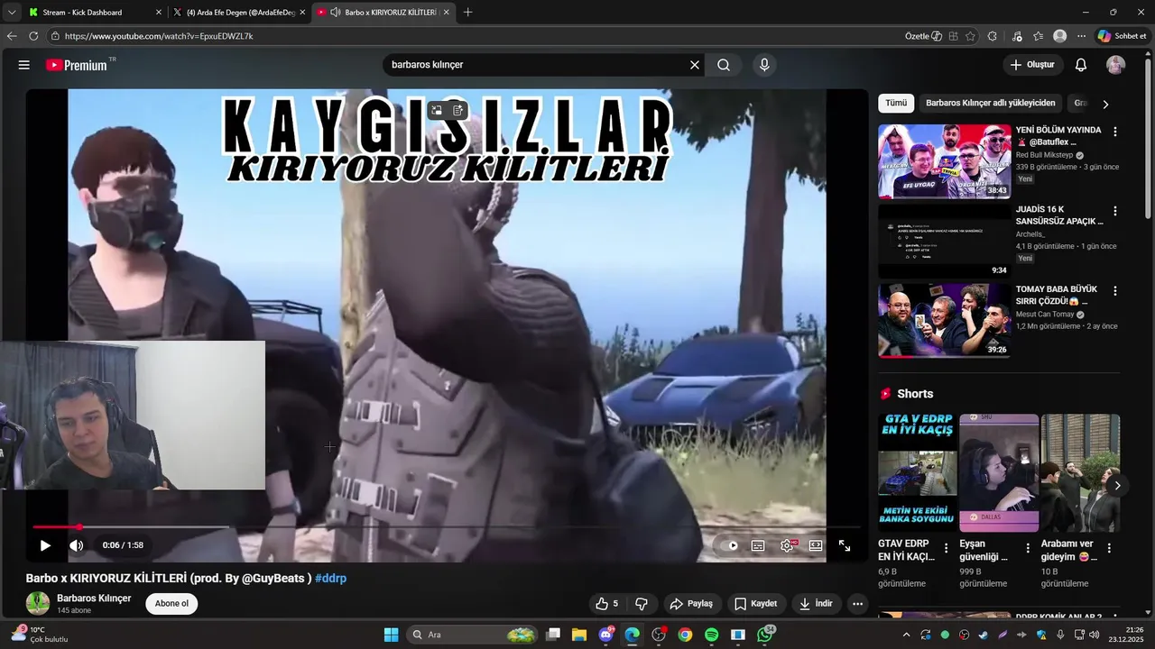Reload the page
The height and width of the screenshot is (649, 1155).
coord(33,36)
